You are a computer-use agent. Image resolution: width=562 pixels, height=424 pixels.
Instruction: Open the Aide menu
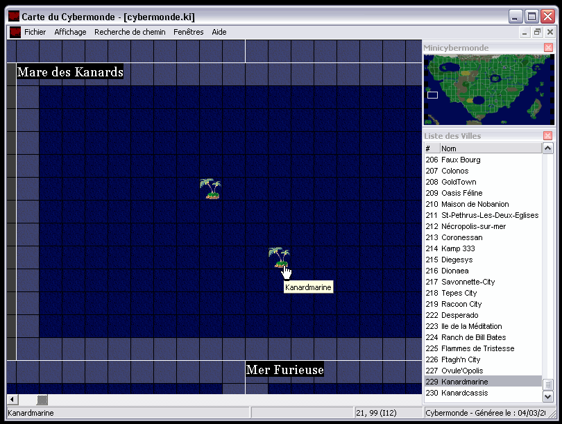219,32
